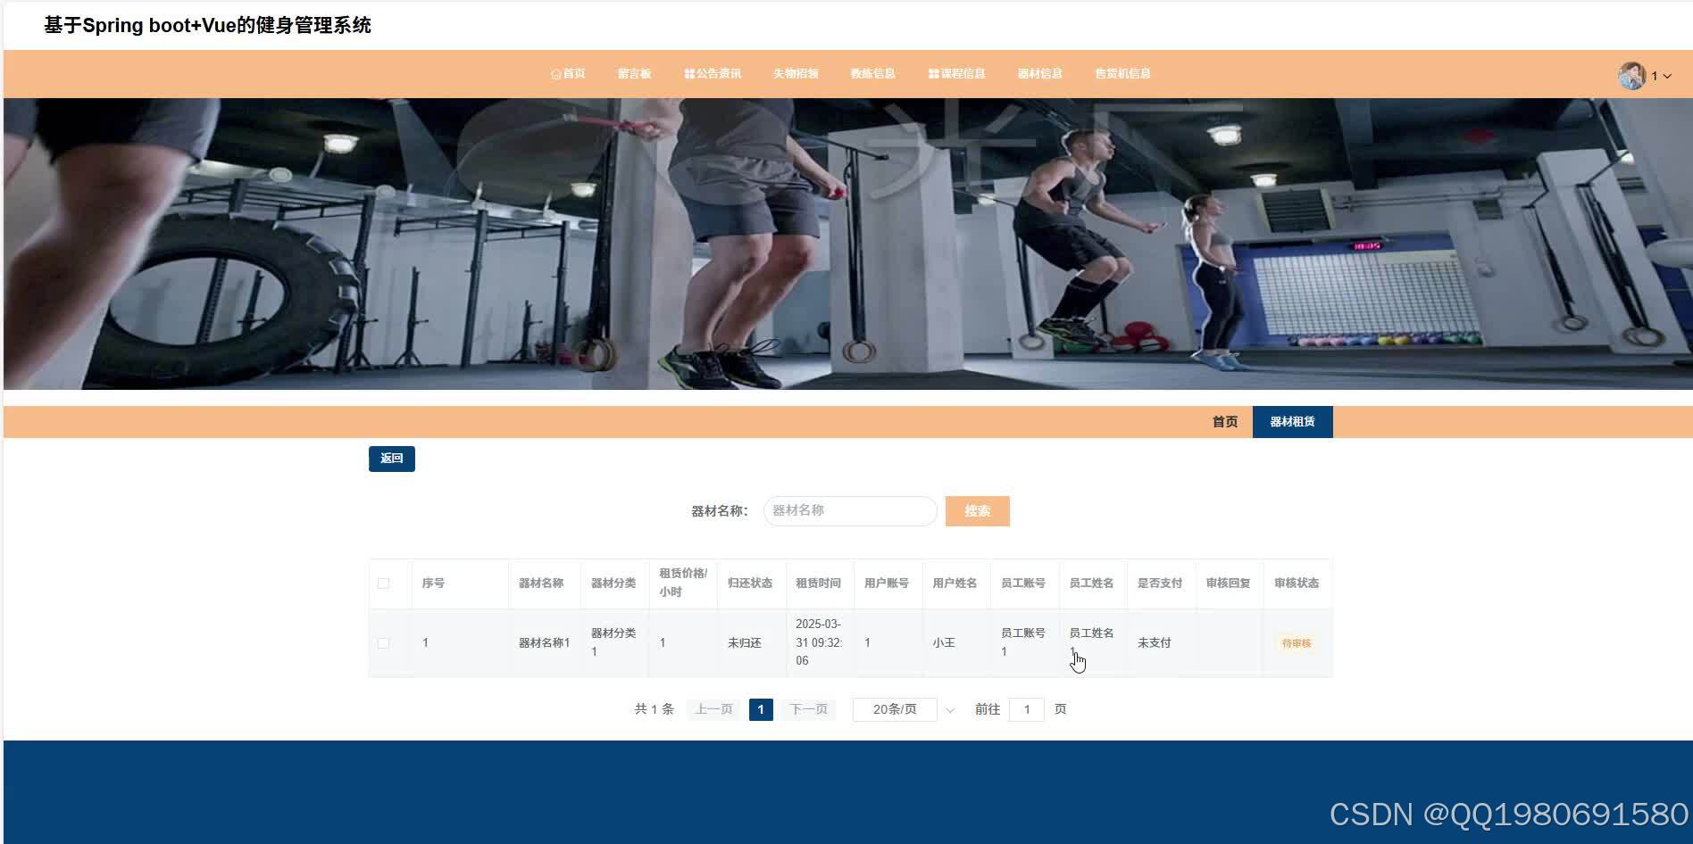The height and width of the screenshot is (844, 1693).
Task: Open the 公告资讯 menu item
Action: point(713,74)
